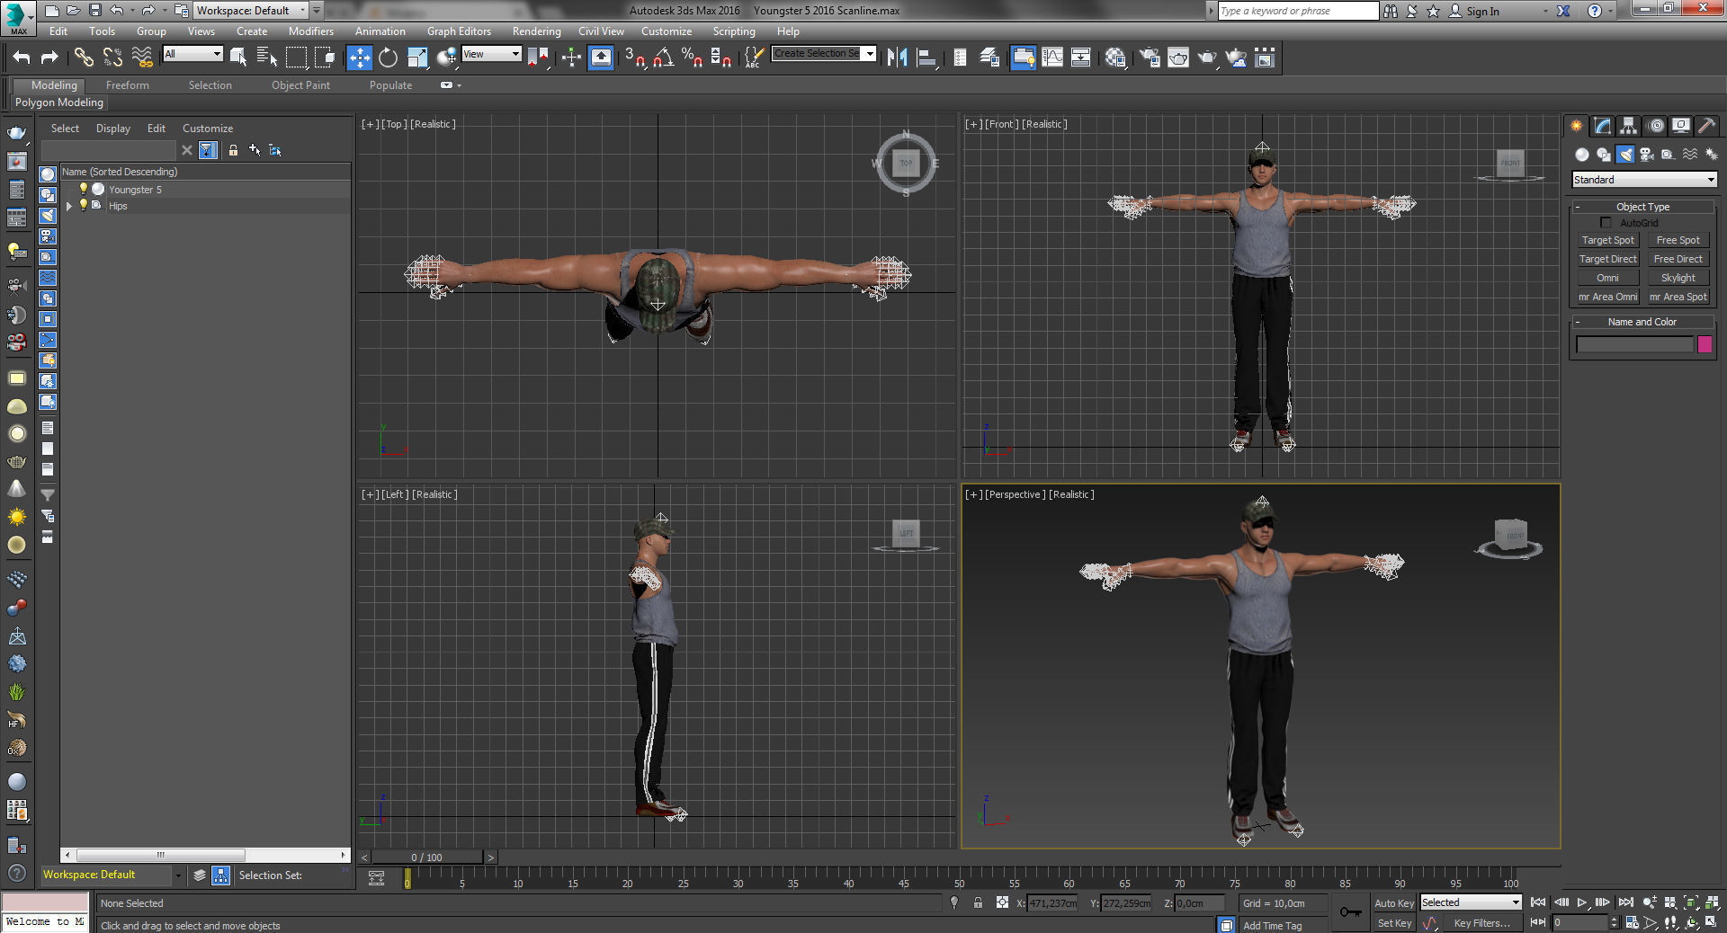Open the Rendered Frame Window

[1178, 58]
